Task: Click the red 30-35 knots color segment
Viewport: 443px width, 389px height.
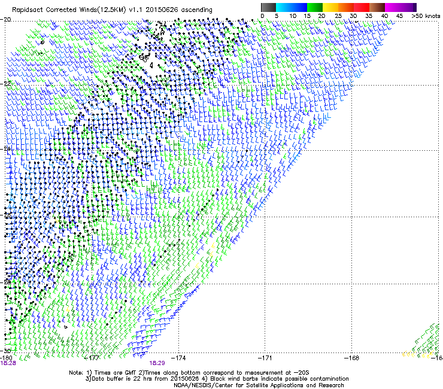Action: 362,7
